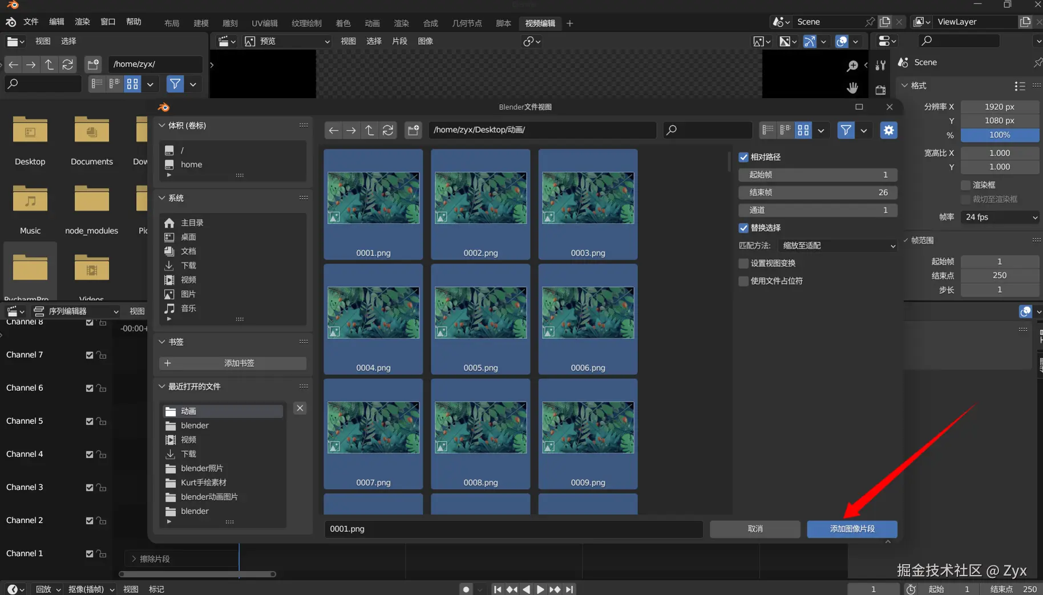Enable 设置视图变换 checkbox

point(743,263)
